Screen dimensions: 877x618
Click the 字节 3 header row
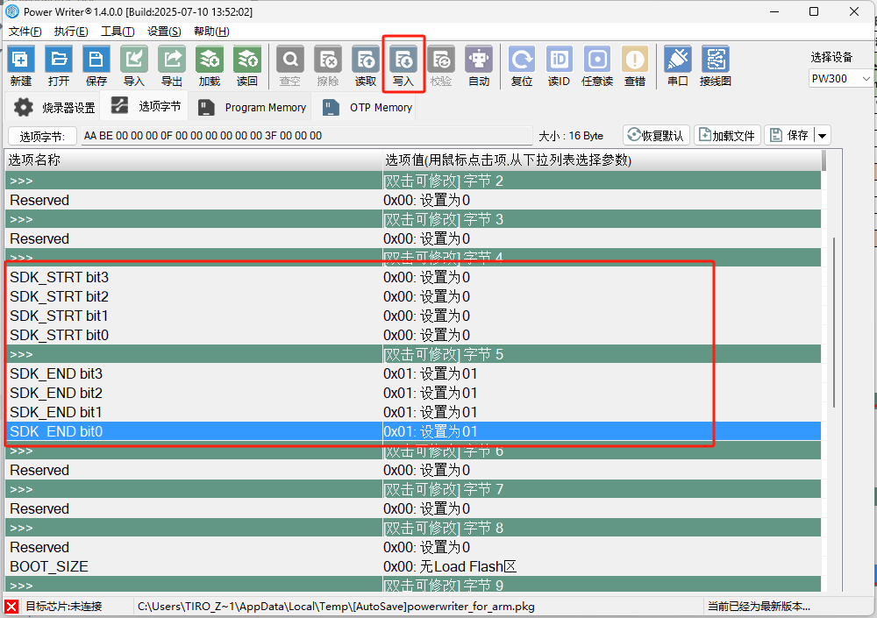tap(413, 219)
